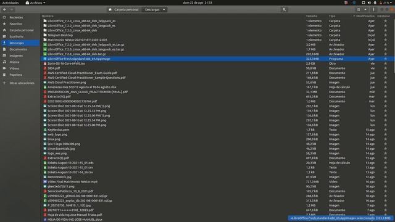This screenshot has width=395, height=222.
Task: Open Imágenes in sidebar
Action: pos(16,55)
